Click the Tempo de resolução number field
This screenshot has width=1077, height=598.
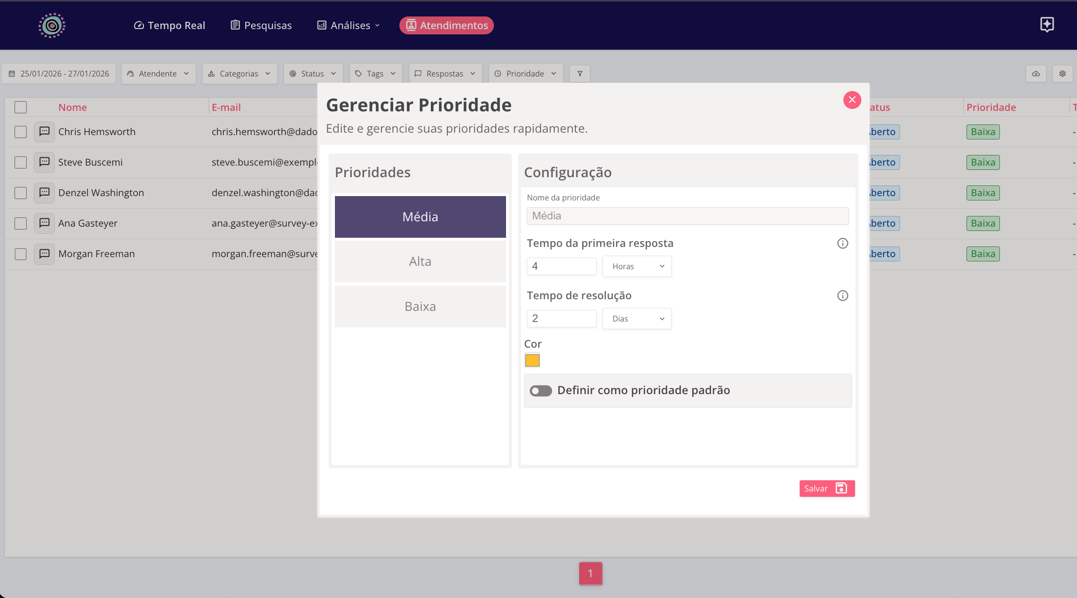pyautogui.click(x=561, y=319)
